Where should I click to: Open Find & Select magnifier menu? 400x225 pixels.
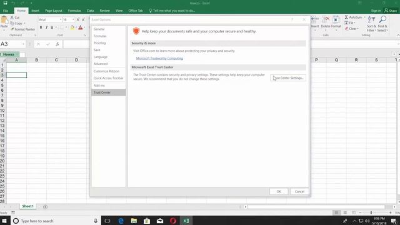tap(382, 24)
